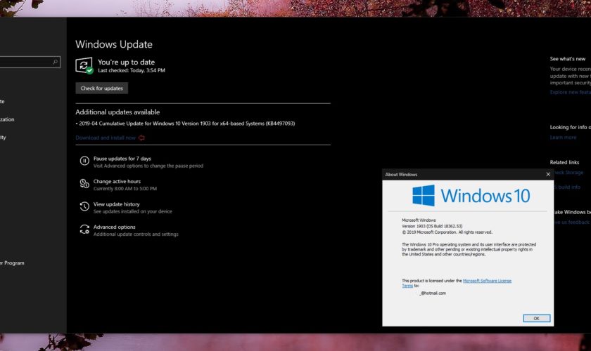Click the Download and install now link
This screenshot has height=351, width=591.
point(106,138)
